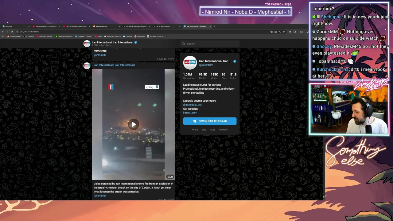Open the About footer link
The height and width of the screenshot is (221, 393).
tap(195, 130)
